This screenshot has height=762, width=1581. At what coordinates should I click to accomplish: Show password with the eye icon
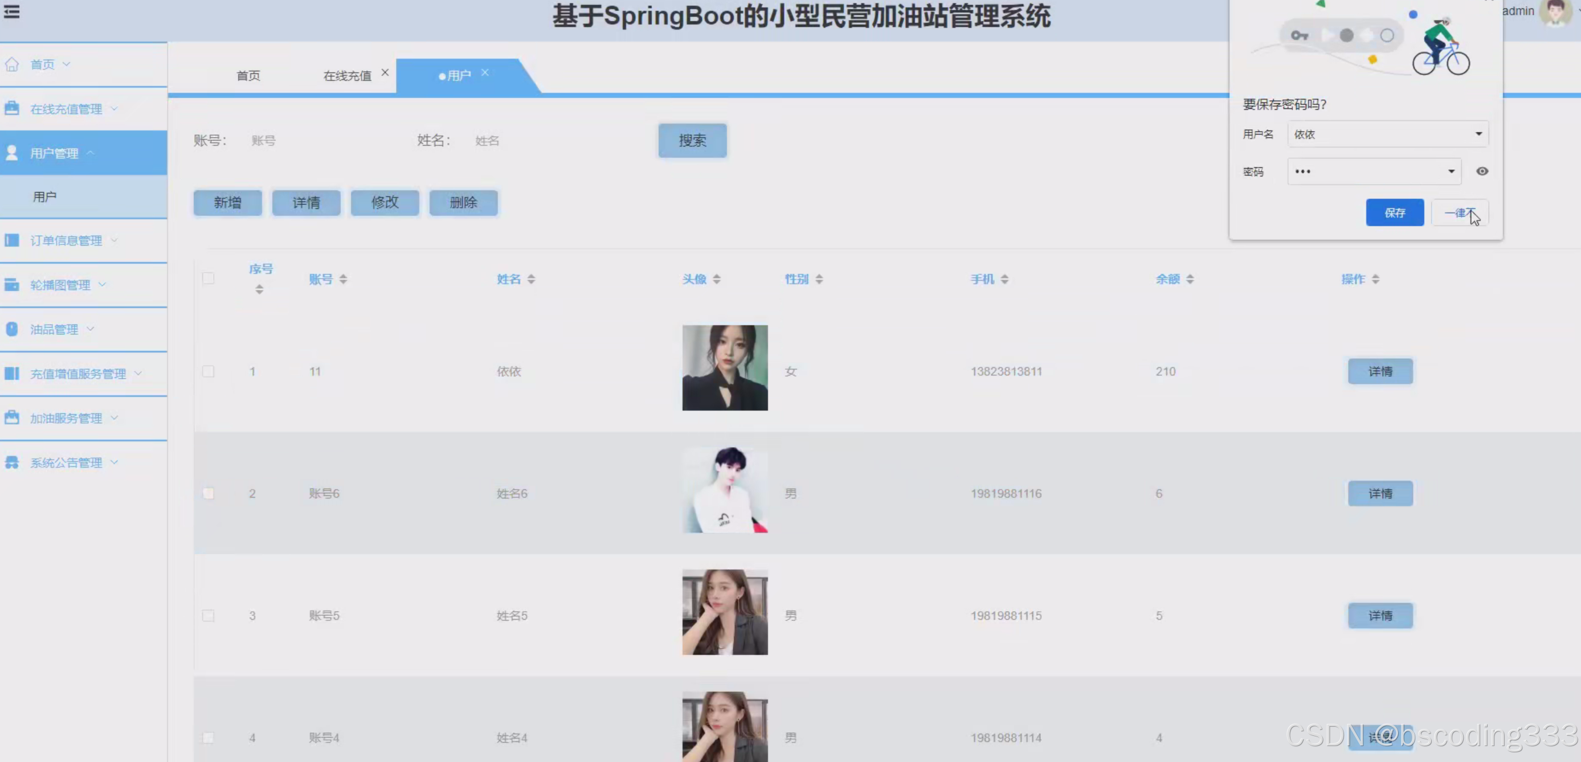coord(1482,171)
